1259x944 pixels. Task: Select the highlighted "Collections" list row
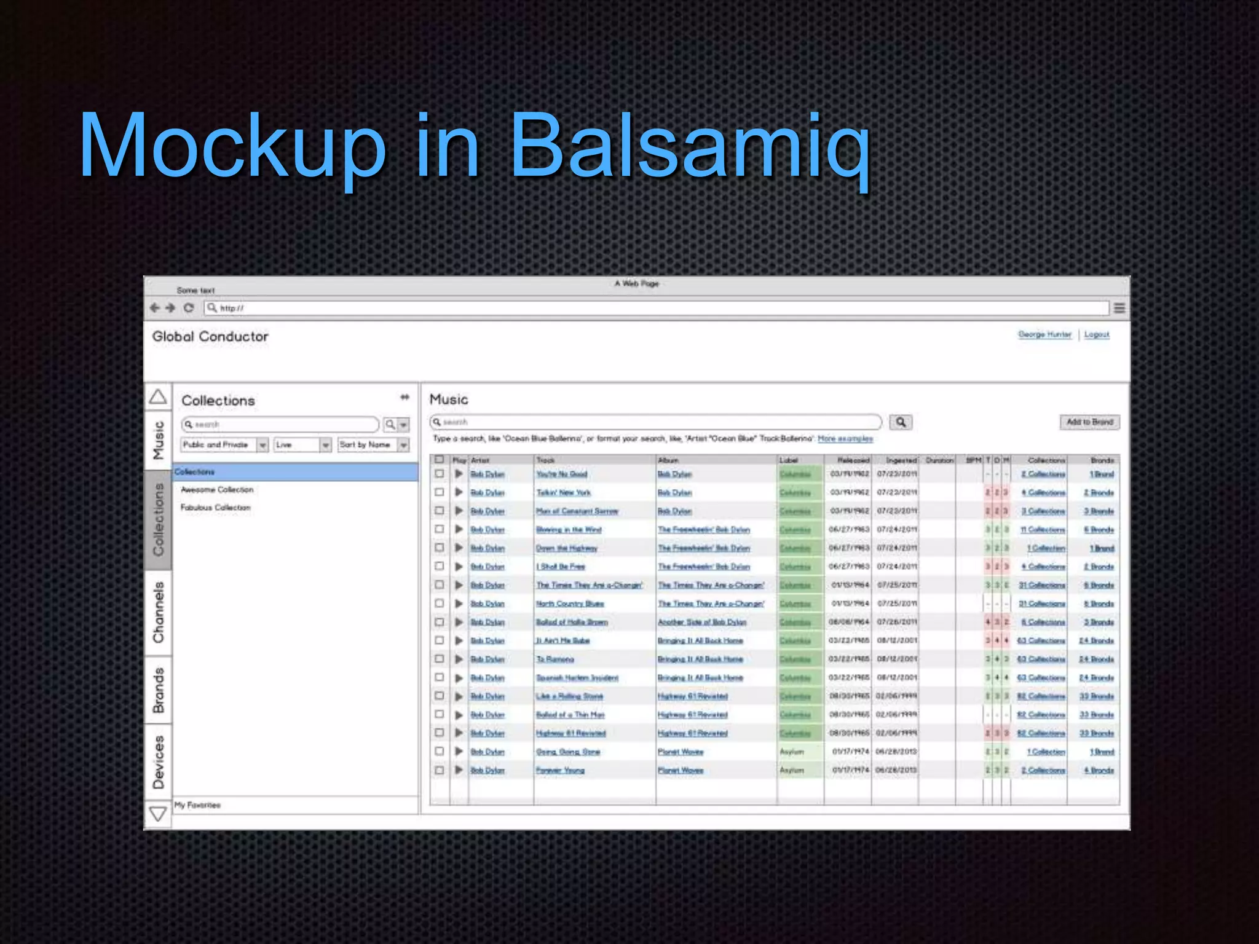tap(296, 472)
